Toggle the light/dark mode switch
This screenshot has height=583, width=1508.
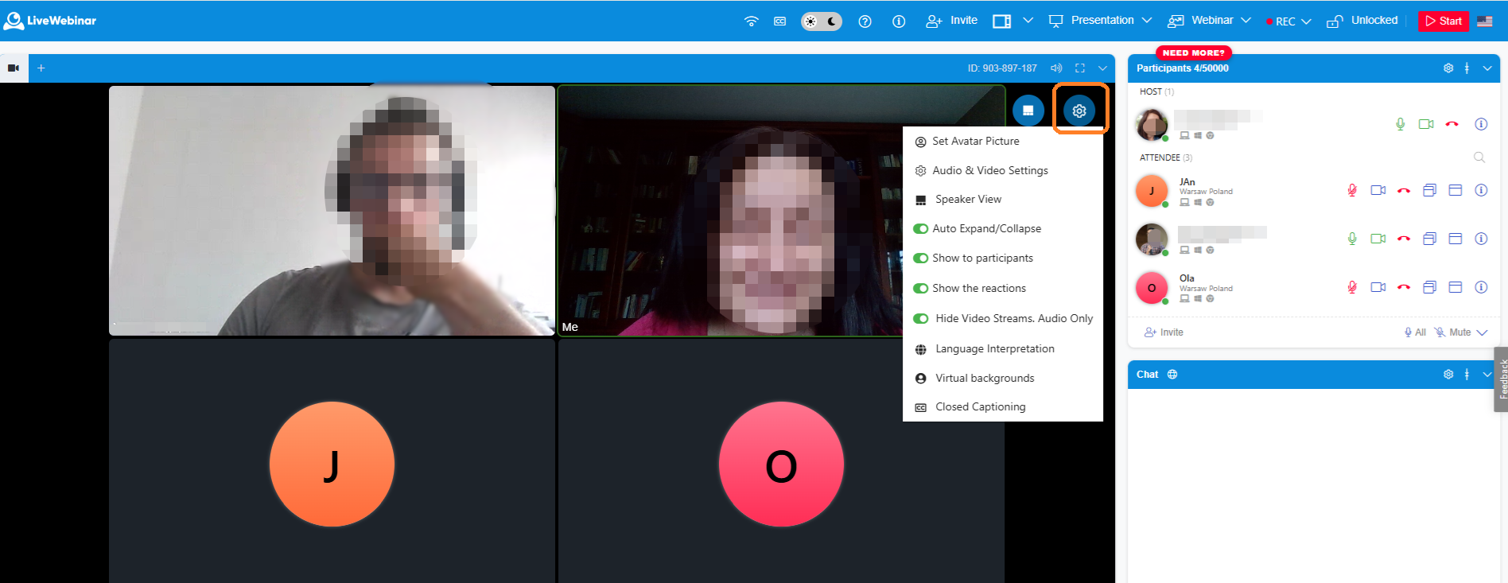pos(821,21)
